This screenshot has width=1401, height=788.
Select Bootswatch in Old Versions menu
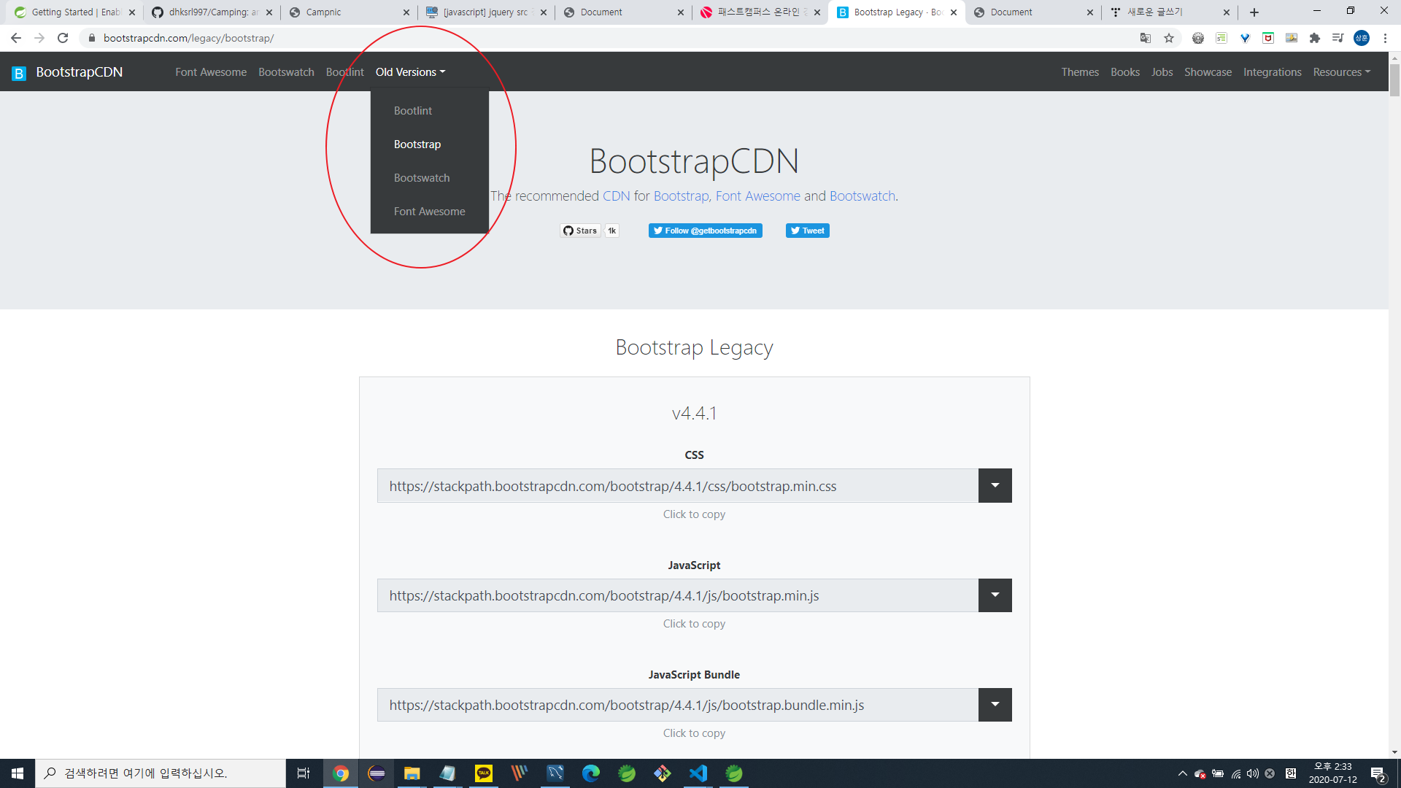click(x=422, y=178)
